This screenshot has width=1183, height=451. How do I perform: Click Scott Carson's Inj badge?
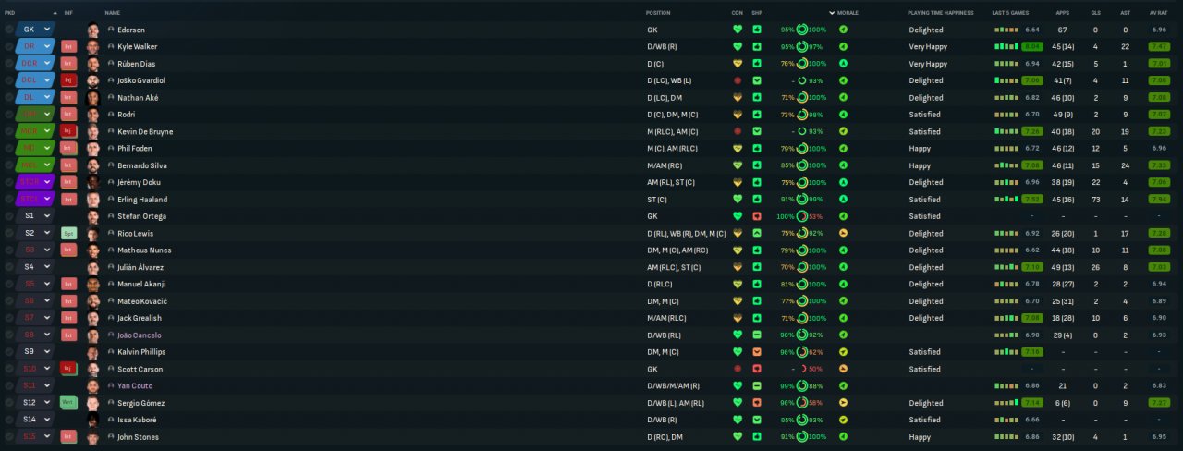click(x=68, y=369)
